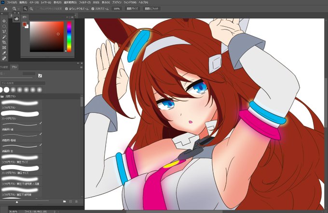
Task: Select the Move tool
Action: pos(4,21)
